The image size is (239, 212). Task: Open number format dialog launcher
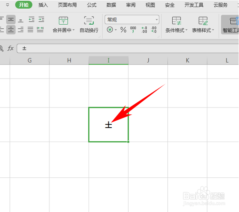[158, 37]
